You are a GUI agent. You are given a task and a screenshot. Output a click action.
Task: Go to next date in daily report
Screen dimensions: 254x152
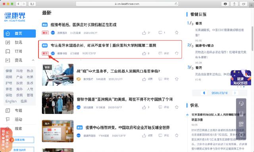(235, 93)
